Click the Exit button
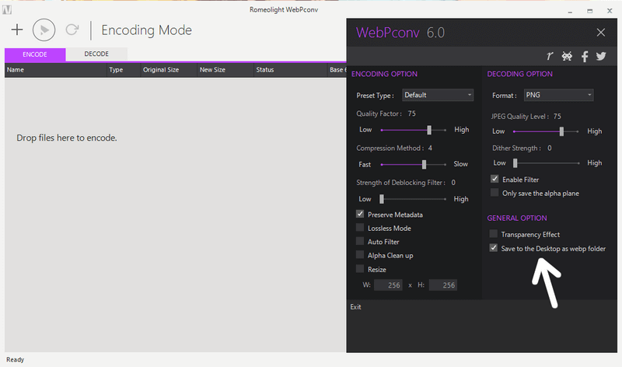Image resolution: width=622 pixels, height=367 pixels. 356,306
